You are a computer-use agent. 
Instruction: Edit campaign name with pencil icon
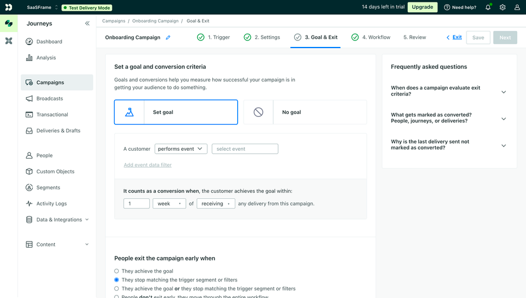tap(168, 37)
